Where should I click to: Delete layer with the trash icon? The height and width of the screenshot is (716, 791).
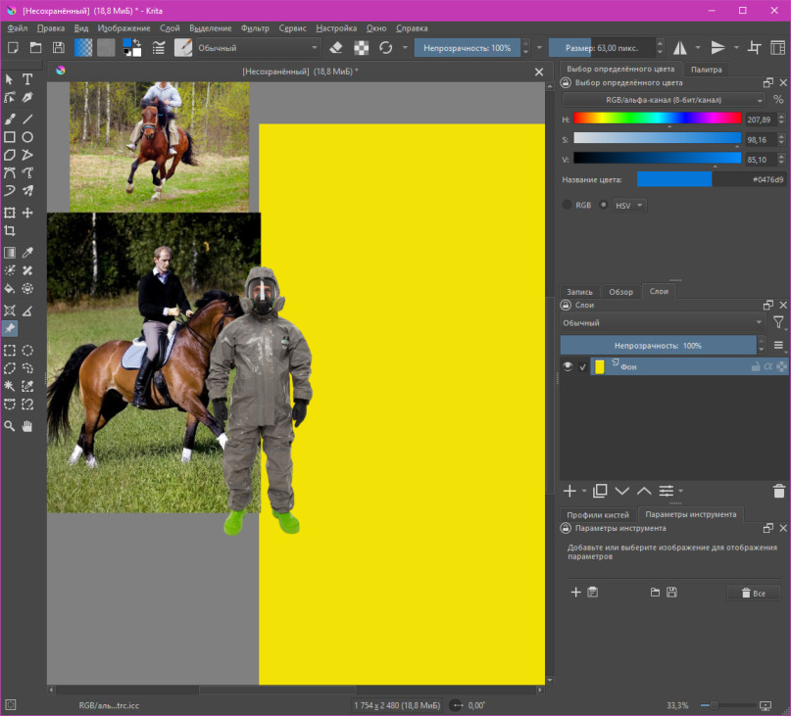tap(779, 491)
